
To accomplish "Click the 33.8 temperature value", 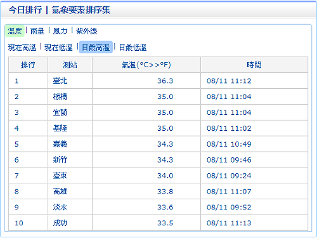I will 165,192.
